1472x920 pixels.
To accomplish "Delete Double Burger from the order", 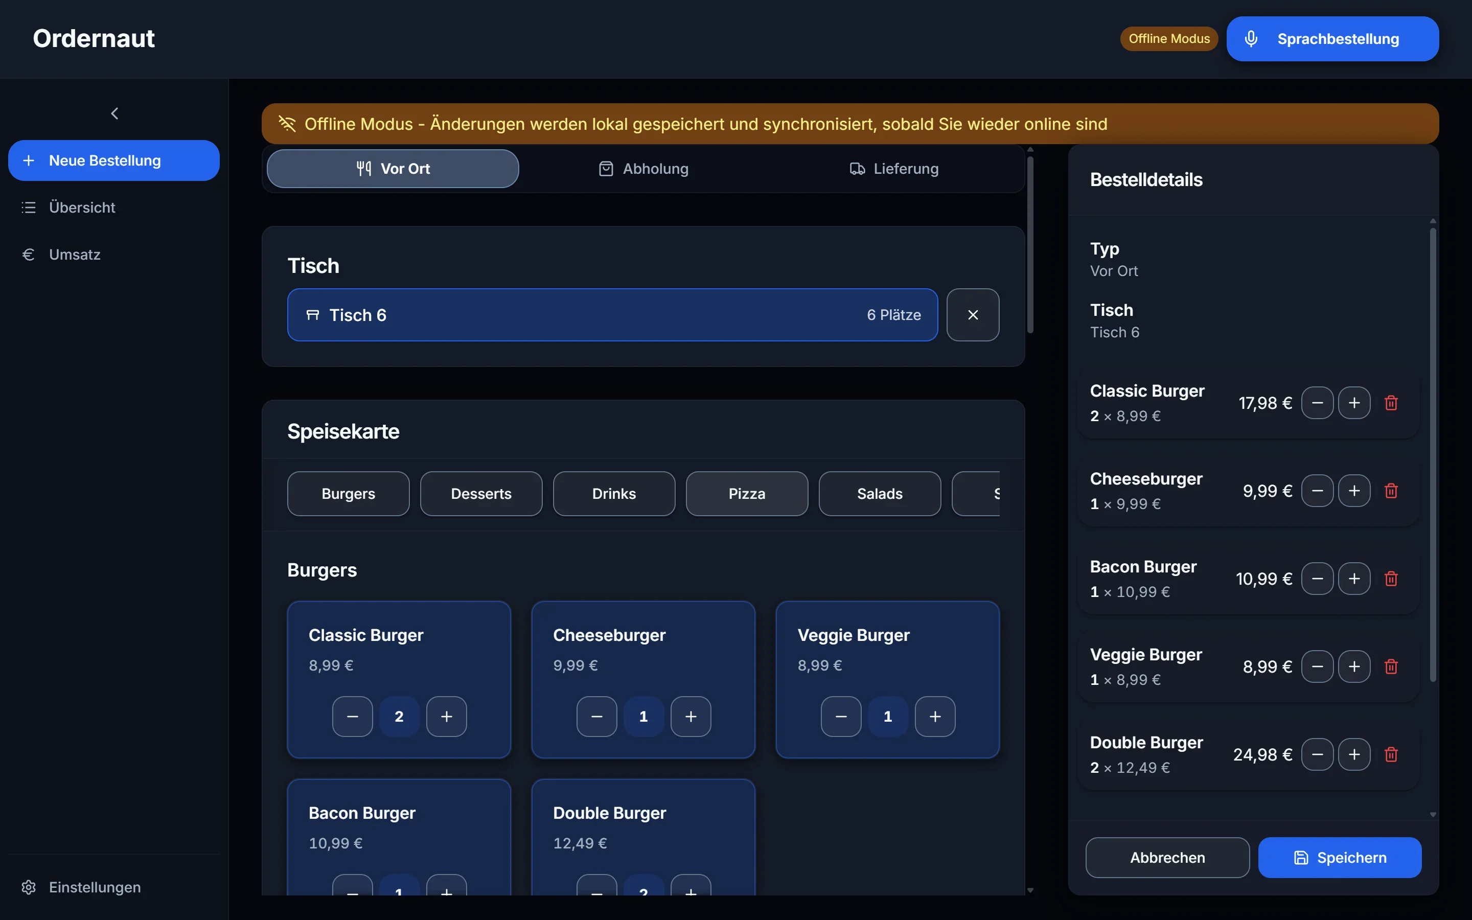I will point(1391,754).
